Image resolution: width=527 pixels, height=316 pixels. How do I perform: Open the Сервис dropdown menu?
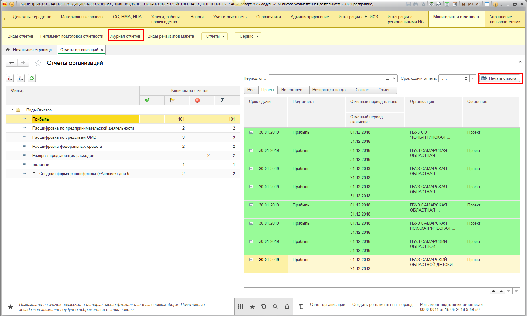coord(248,36)
